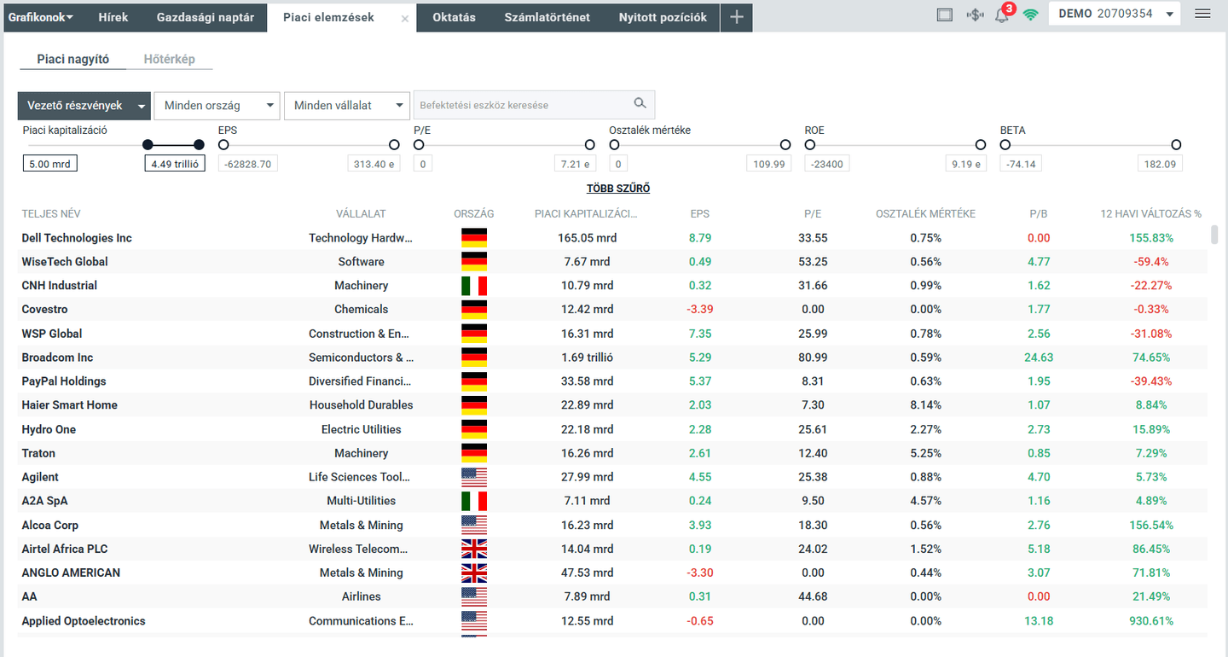The width and height of the screenshot is (1228, 657).
Task: Click the Befektetési eszköz keresése search field
Action: pos(534,105)
